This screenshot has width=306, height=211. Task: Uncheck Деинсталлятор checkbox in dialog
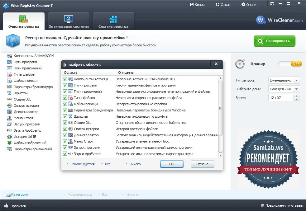(65, 135)
